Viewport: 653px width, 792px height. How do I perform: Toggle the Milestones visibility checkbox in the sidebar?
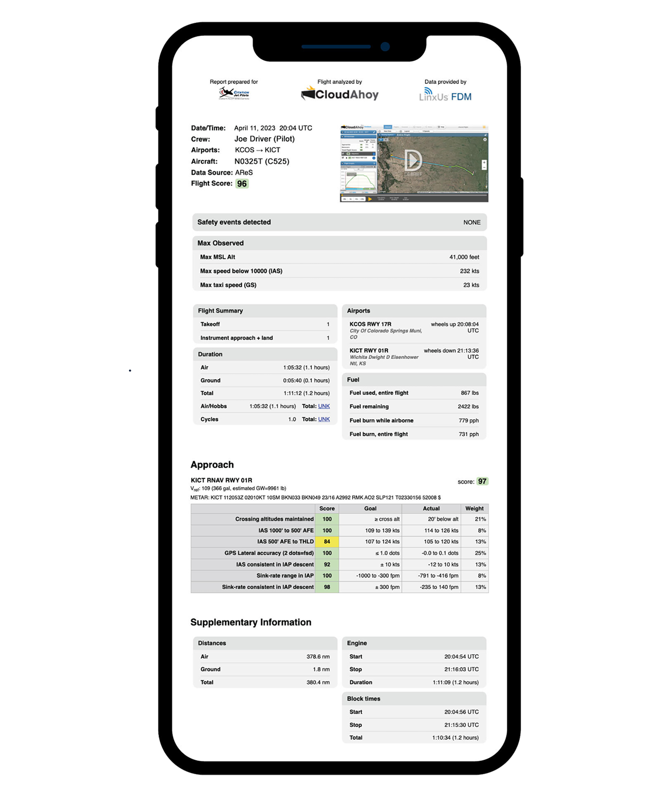point(343,154)
